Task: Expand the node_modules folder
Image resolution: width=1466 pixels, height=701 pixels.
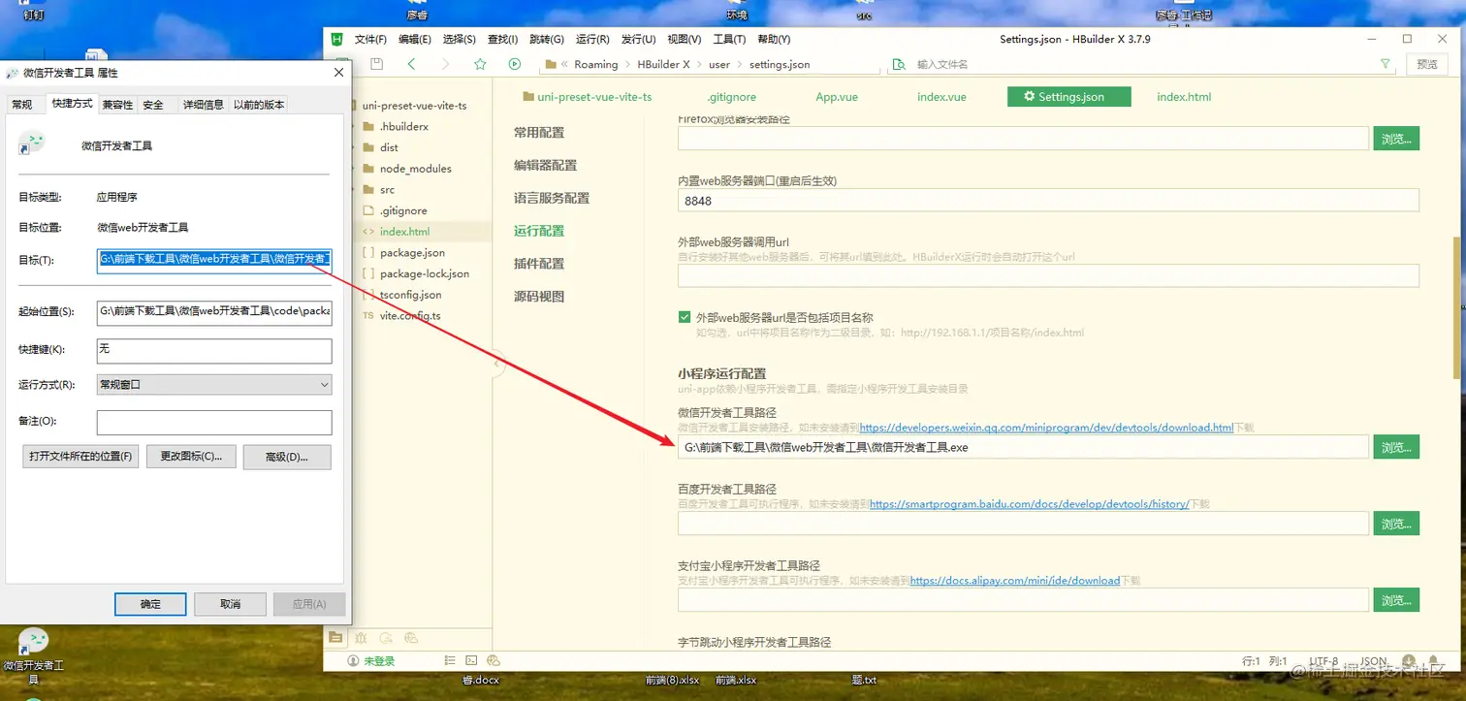Action: [x=405, y=169]
